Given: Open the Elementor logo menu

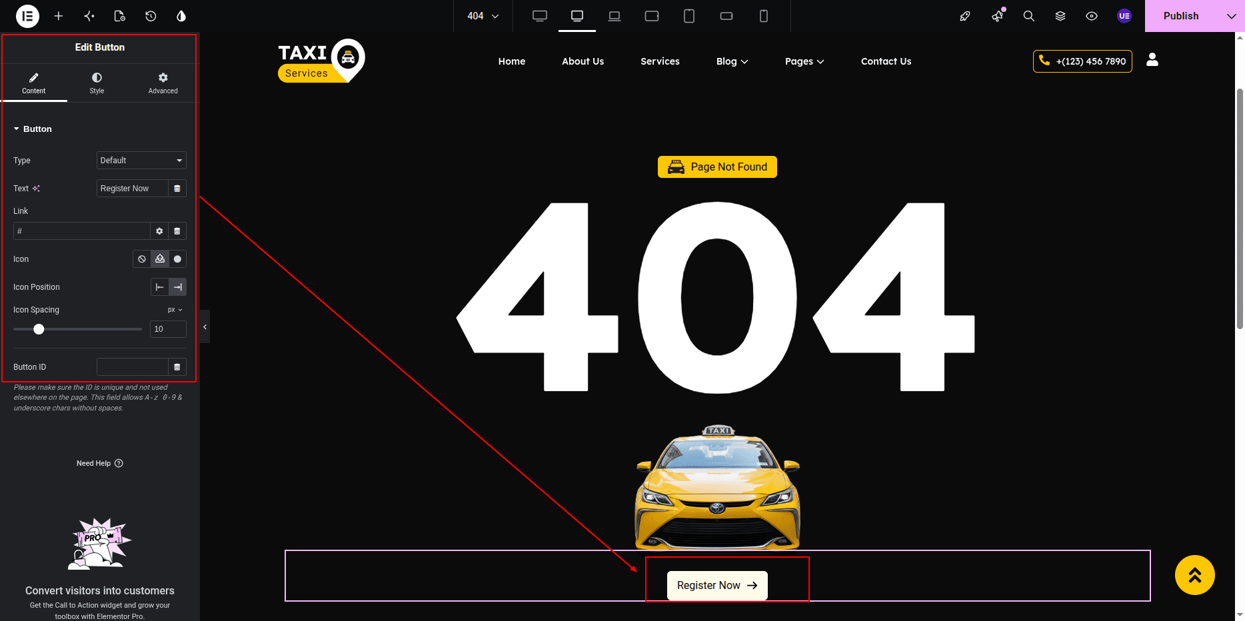Looking at the screenshot, I should coord(27,16).
